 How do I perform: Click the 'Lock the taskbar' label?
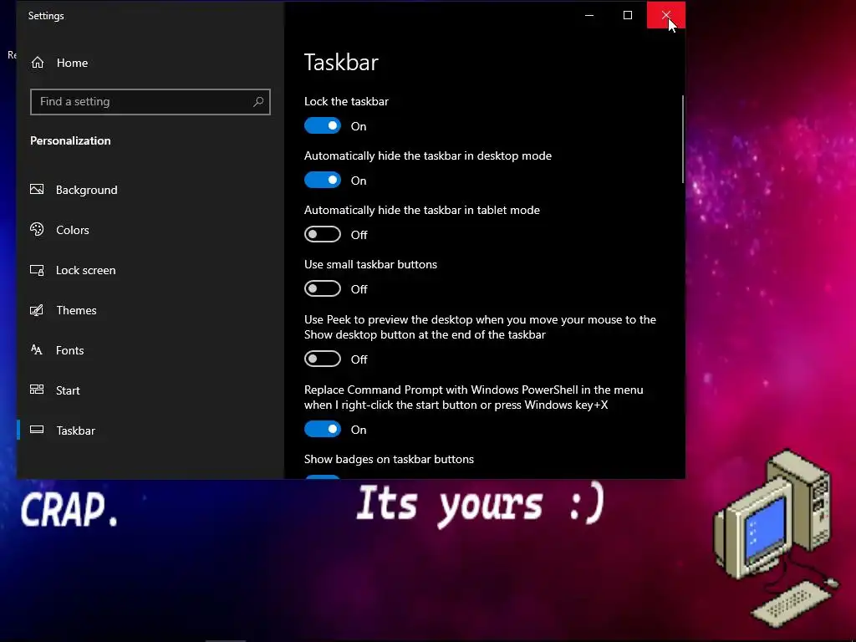346,101
